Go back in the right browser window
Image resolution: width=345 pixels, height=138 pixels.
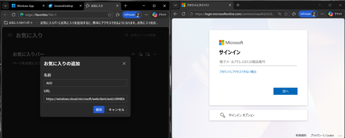tap(176, 14)
